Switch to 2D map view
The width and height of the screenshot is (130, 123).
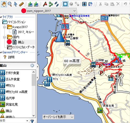(x=65, y=4)
